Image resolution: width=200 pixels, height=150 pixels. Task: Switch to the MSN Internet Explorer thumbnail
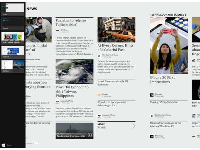pos(13,38)
